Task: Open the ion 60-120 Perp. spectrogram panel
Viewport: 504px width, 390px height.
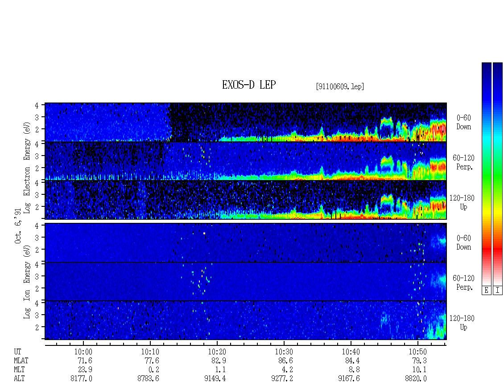Action: click(246, 281)
